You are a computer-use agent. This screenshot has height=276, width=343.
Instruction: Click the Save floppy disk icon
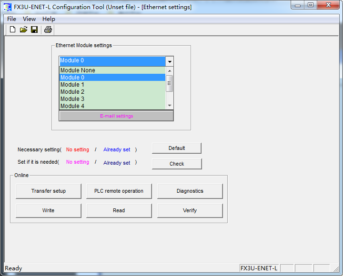tap(34, 30)
